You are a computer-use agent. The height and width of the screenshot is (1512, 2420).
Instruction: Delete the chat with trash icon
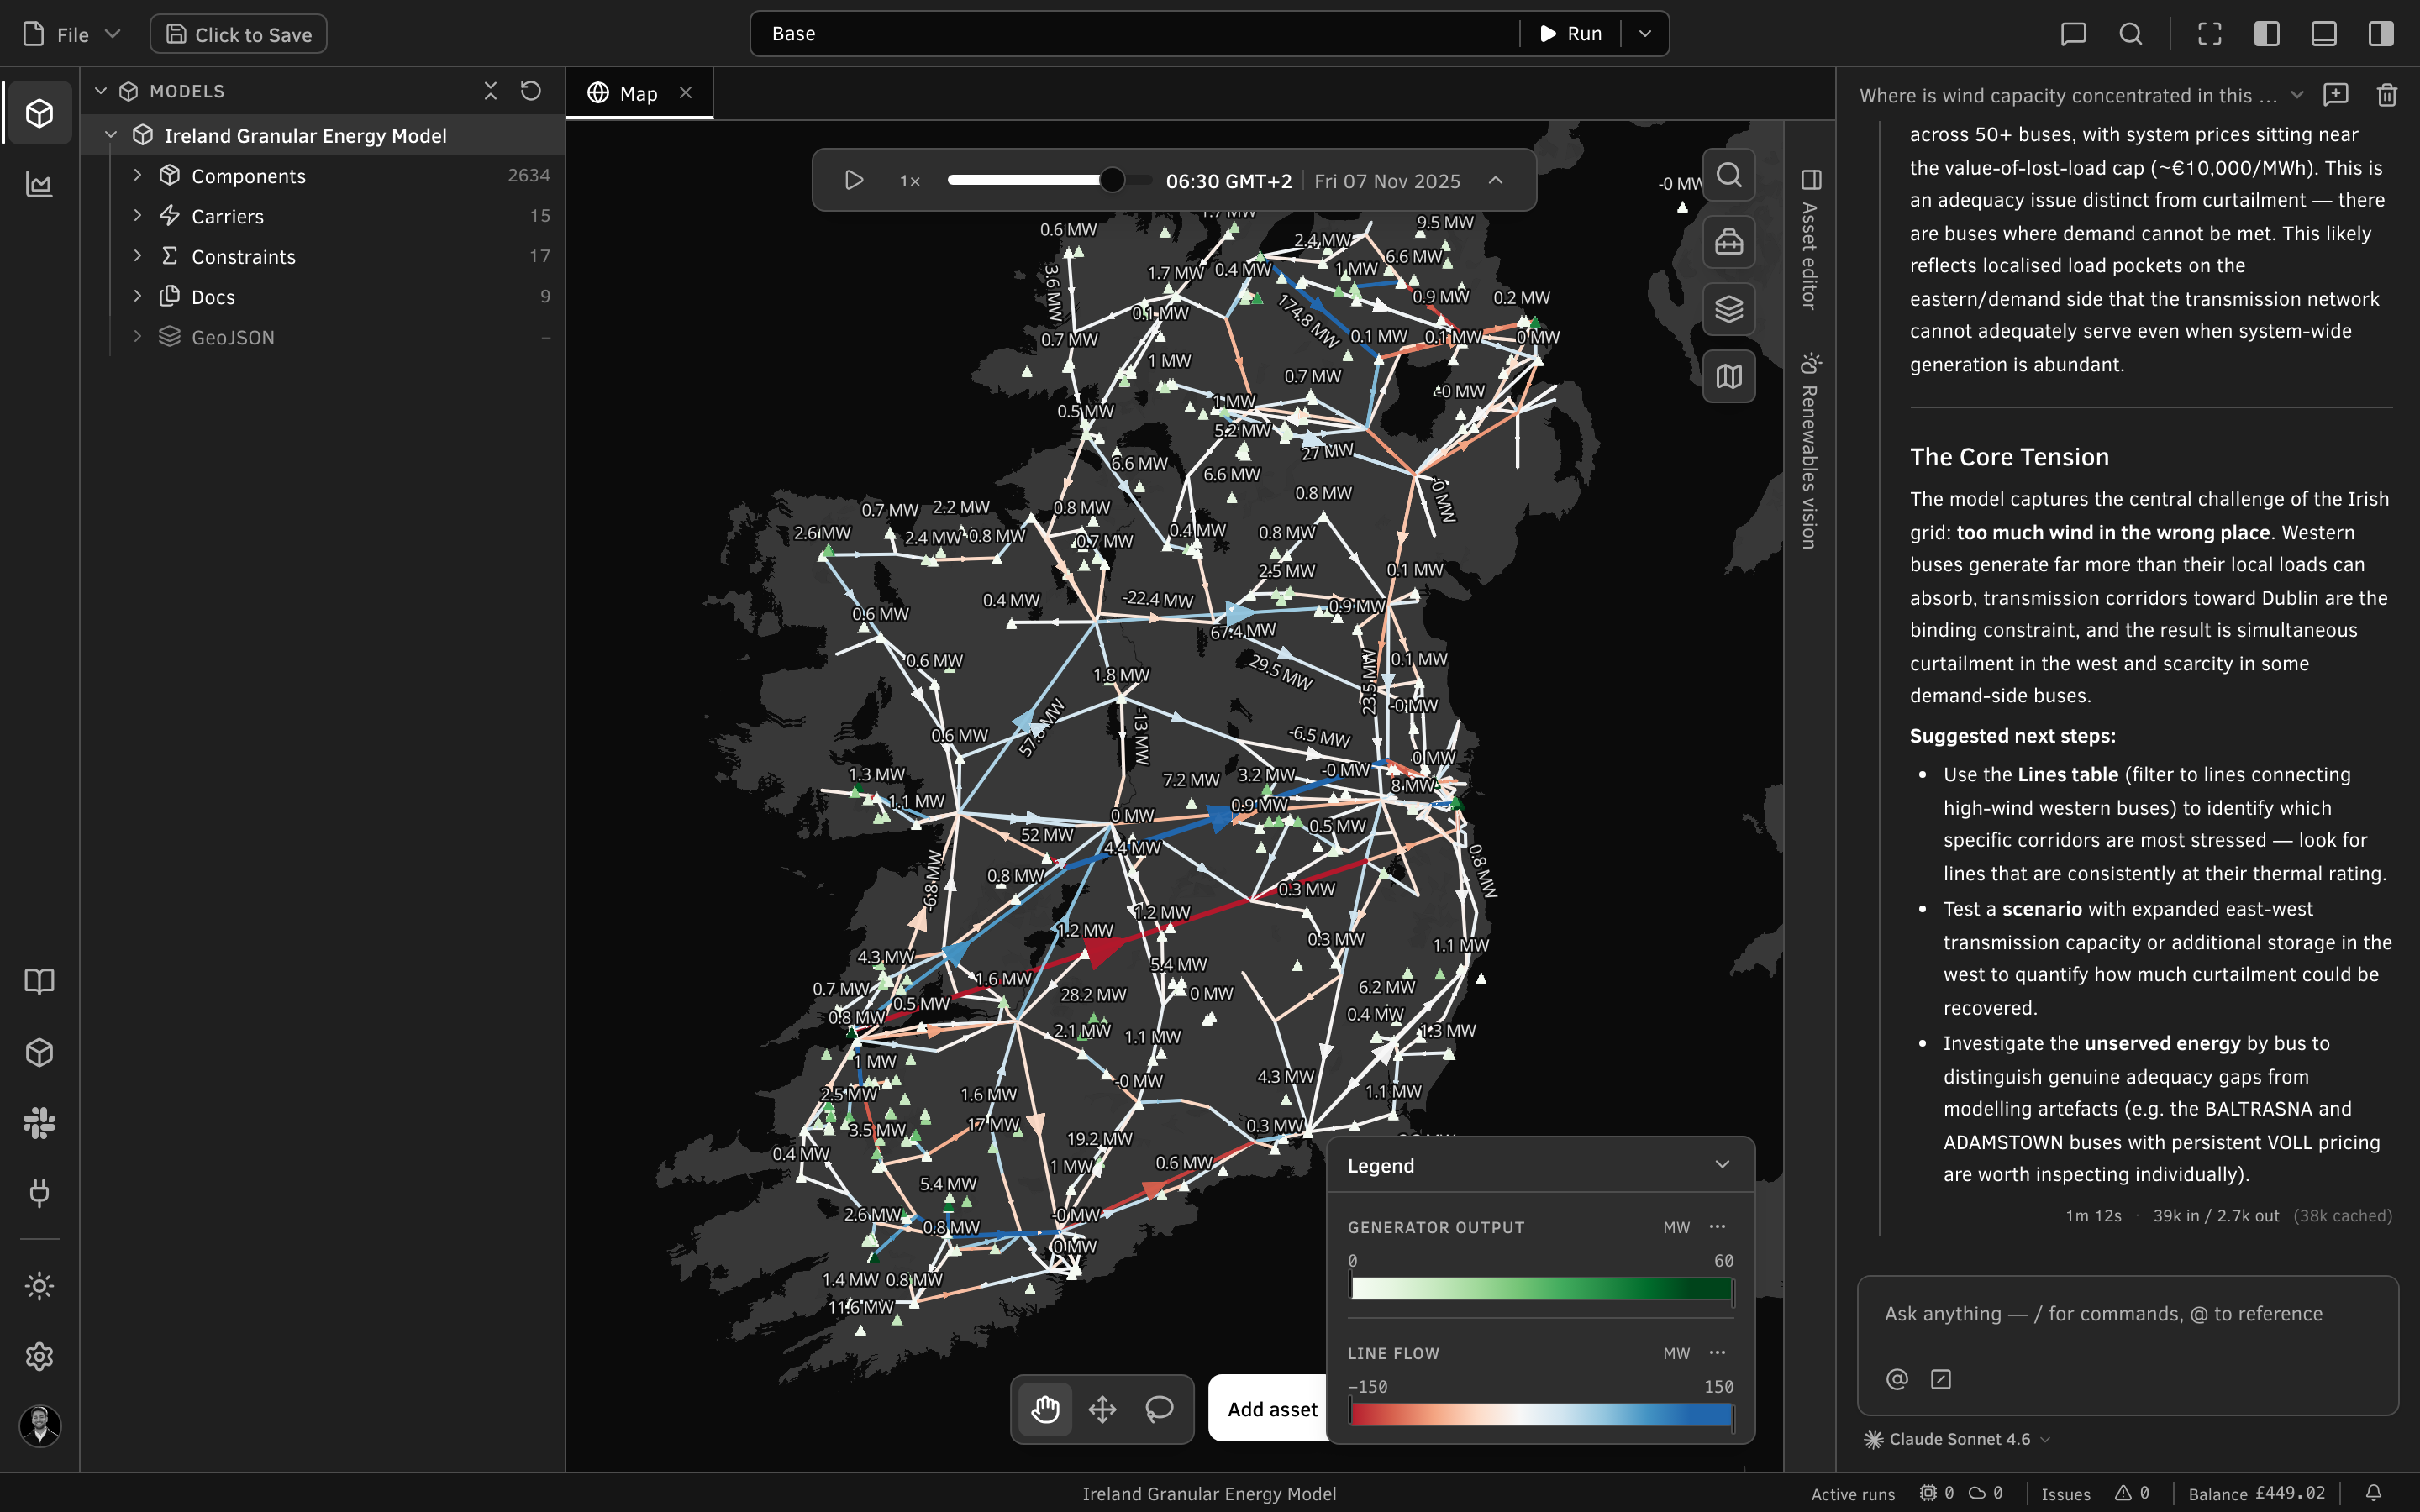2387,95
